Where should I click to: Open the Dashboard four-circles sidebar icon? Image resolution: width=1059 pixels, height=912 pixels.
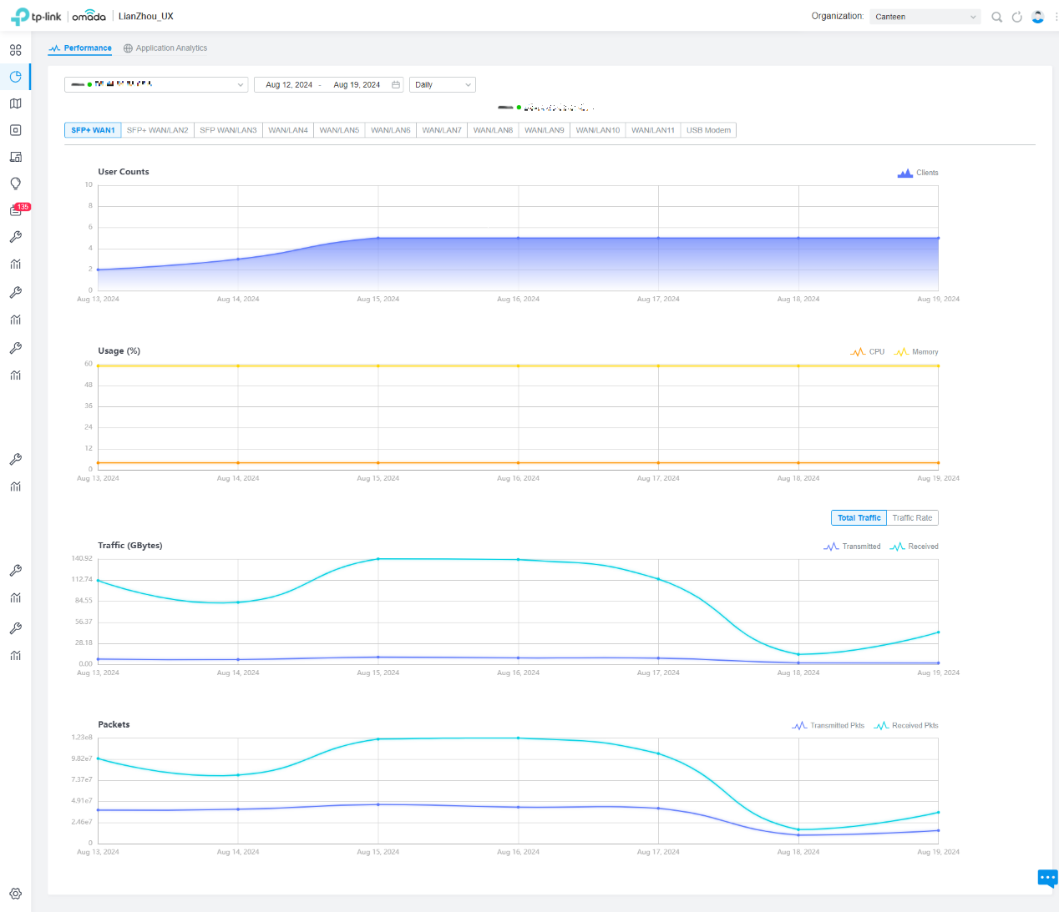[x=15, y=50]
